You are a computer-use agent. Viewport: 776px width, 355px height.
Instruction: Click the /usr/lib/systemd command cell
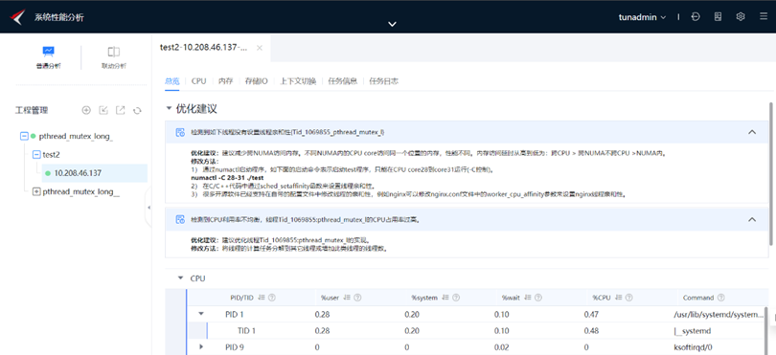click(x=719, y=314)
